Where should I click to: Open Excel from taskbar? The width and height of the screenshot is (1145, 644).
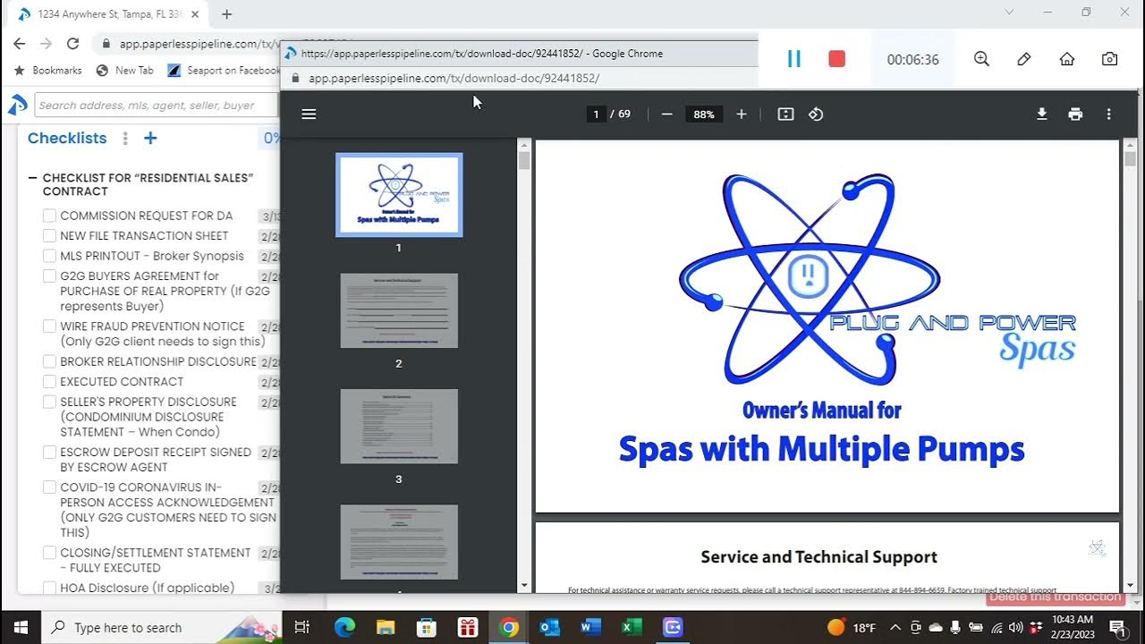(x=632, y=627)
